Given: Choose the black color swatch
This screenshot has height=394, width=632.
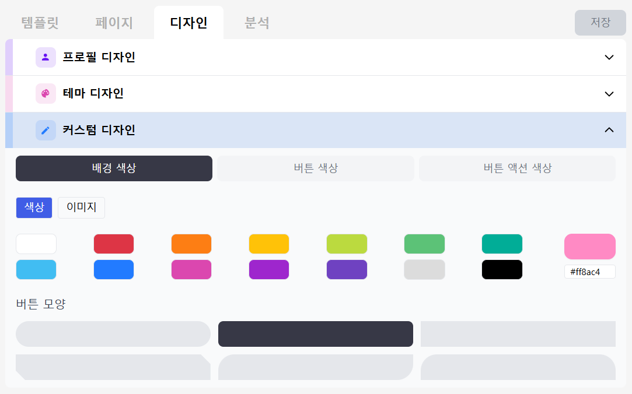Looking at the screenshot, I should point(502,269).
